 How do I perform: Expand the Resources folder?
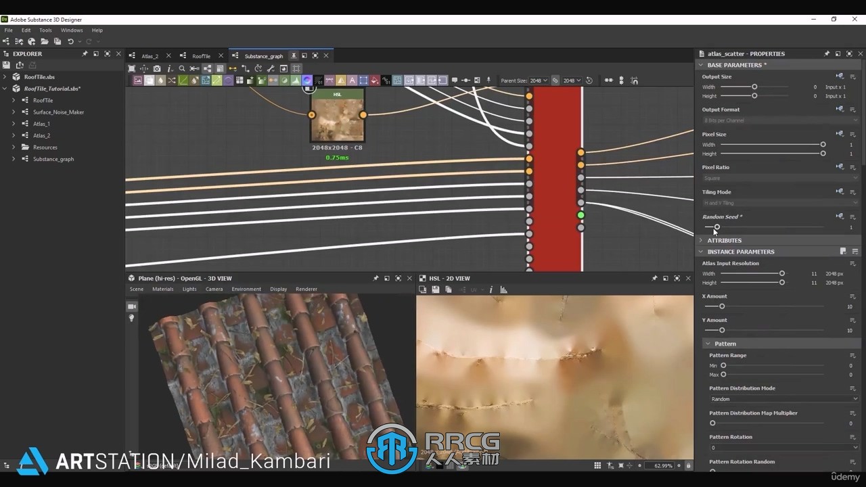tap(13, 147)
